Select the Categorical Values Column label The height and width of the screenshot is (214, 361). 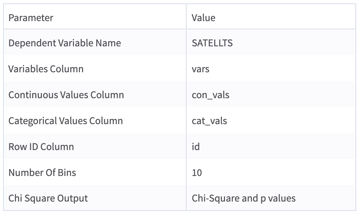point(65,121)
